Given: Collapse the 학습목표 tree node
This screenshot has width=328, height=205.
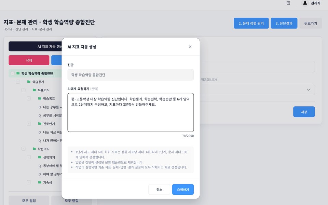Looking at the screenshot, I should [29, 98].
